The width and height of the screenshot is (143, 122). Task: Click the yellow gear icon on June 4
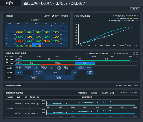[x=17, y=32]
